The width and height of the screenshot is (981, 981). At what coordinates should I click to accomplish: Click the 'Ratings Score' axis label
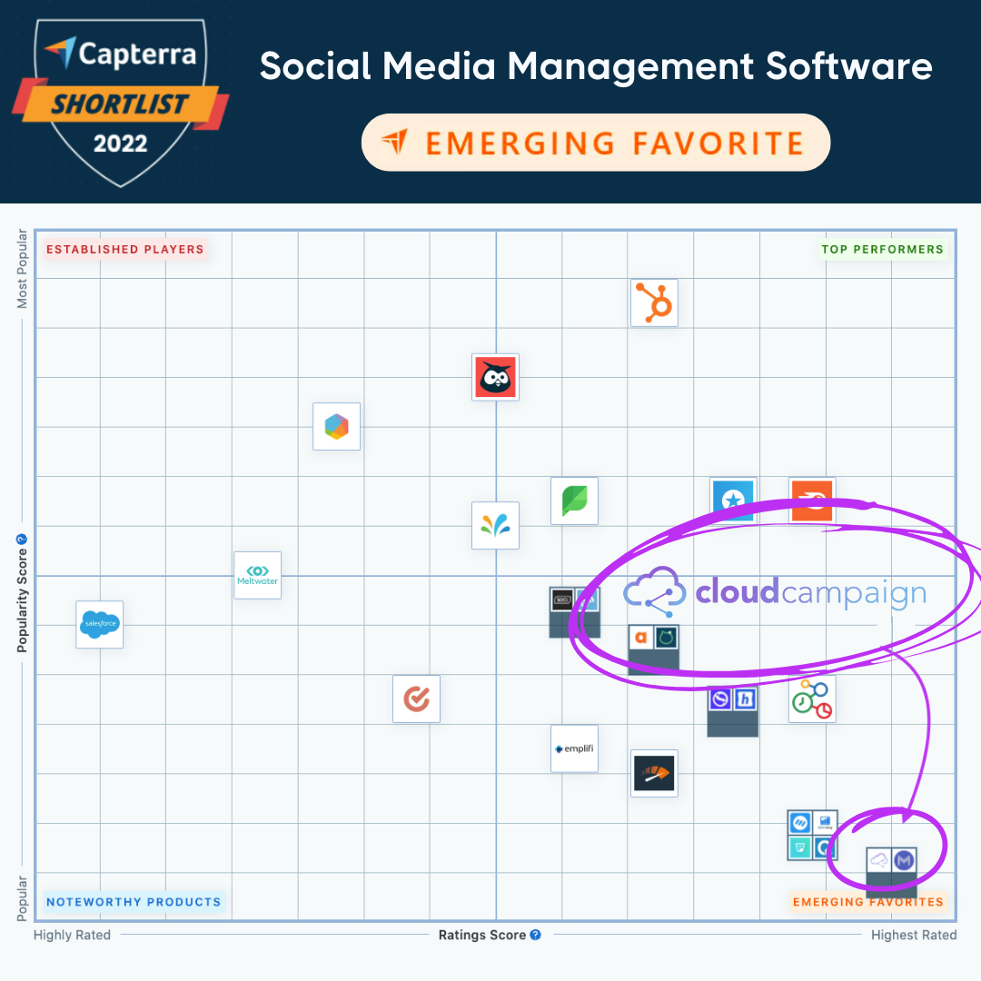481,935
